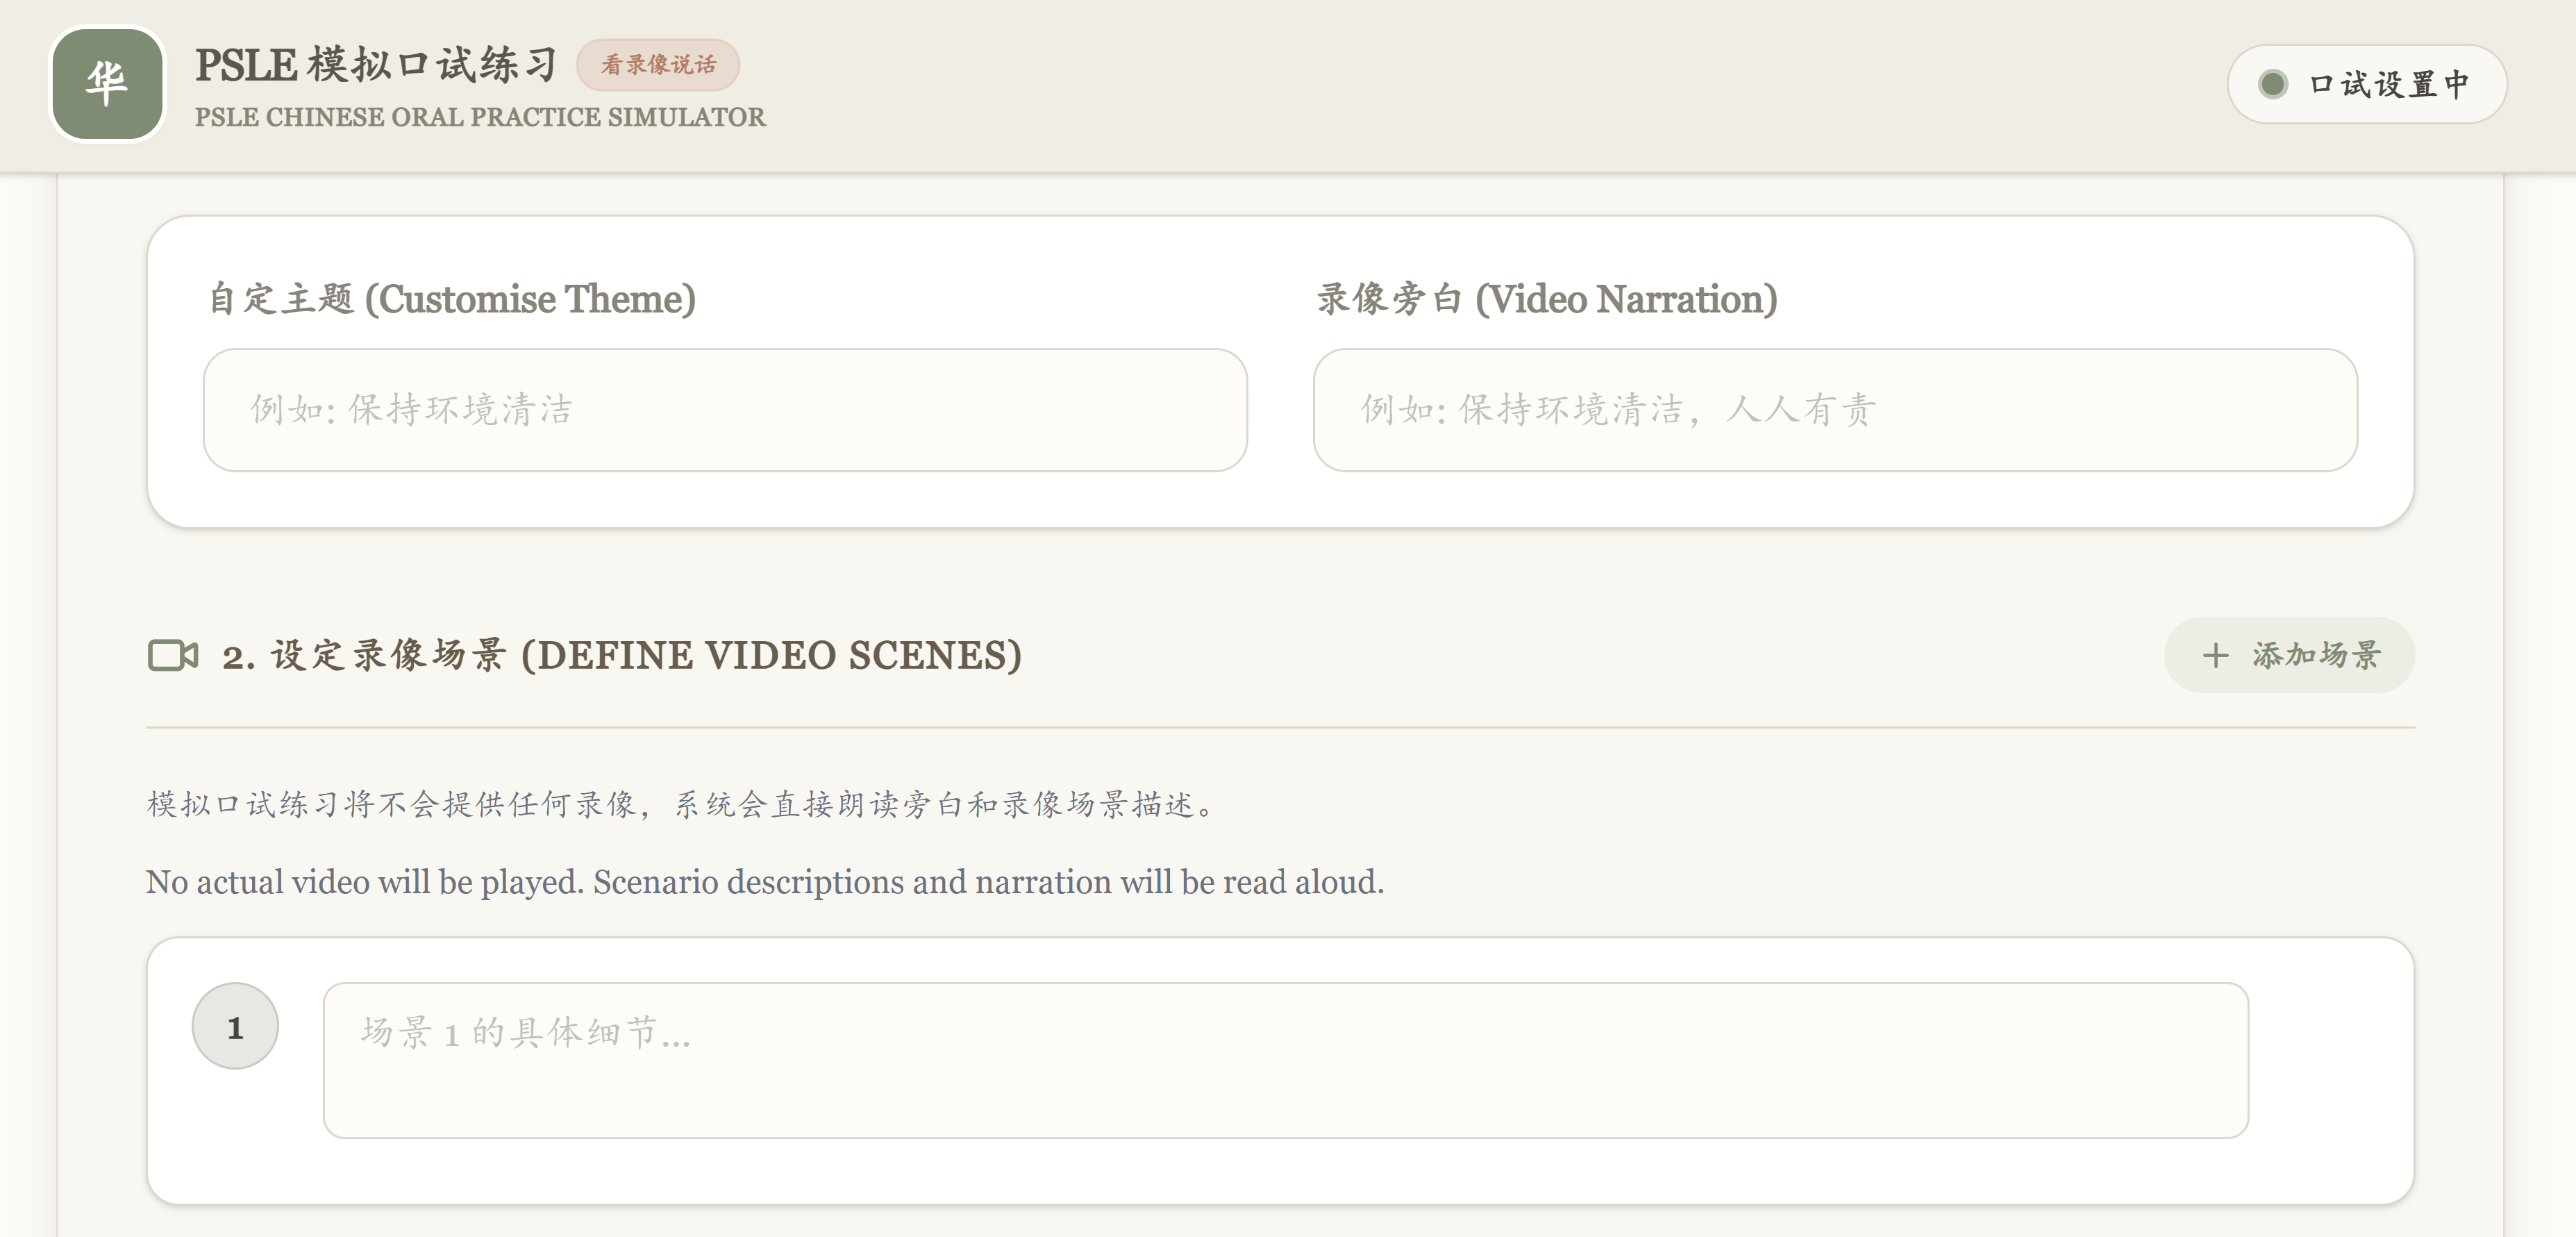
Task: Click the 录像旁白 (Video Narration) label
Action: (x=1547, y=299)
